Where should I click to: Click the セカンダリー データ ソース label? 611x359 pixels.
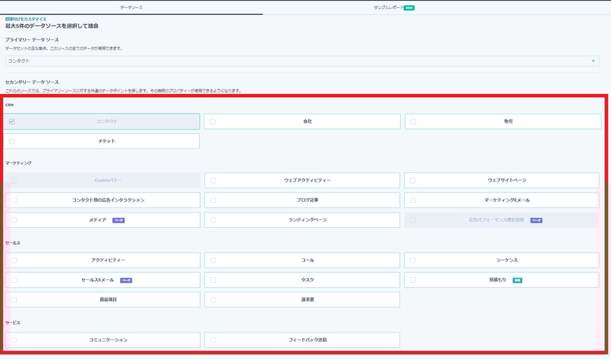tap(32, 82)
